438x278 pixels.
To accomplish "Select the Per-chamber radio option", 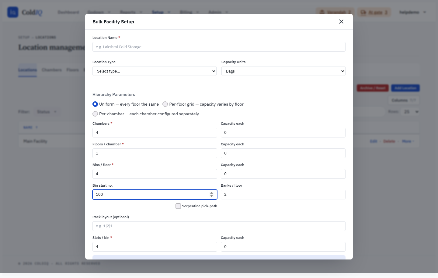I will pyautogui.click(x=95, y=114).
